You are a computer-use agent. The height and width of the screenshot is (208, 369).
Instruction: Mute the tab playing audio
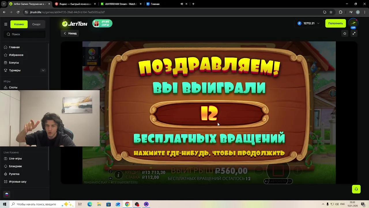click(x=182, y=4)
